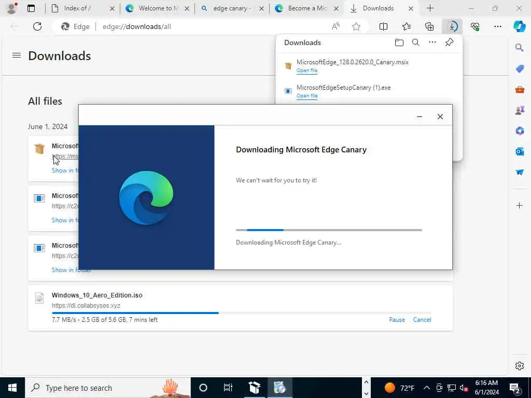Open file link for MicrosoftEdgeSetupCanary (1).exe
Image resolution: width=531 pixels, height=398 pixels.
pyautogui.click(x=307, y=96)
